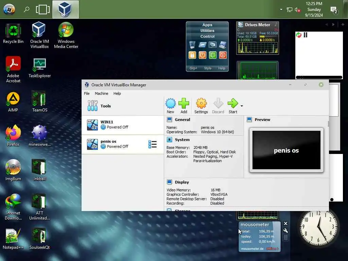
Task: Open Notepad++ desktop icon
Action: click(x=13, y=239)
